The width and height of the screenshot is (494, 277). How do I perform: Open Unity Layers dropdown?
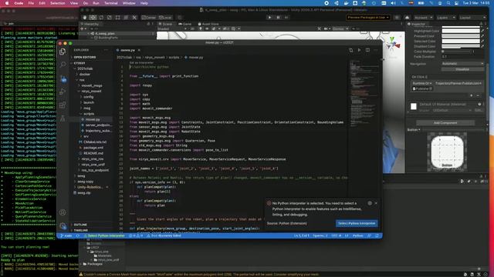446,18
